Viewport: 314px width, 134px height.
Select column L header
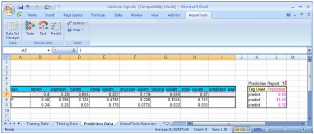click(x=277, y=57)
